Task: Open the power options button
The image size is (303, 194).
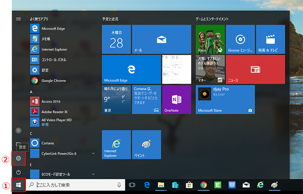Action: [x=18, y=172]
